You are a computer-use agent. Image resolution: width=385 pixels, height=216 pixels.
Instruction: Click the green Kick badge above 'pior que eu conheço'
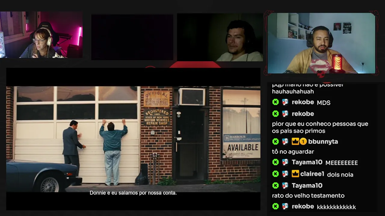(x=276, y=114)
